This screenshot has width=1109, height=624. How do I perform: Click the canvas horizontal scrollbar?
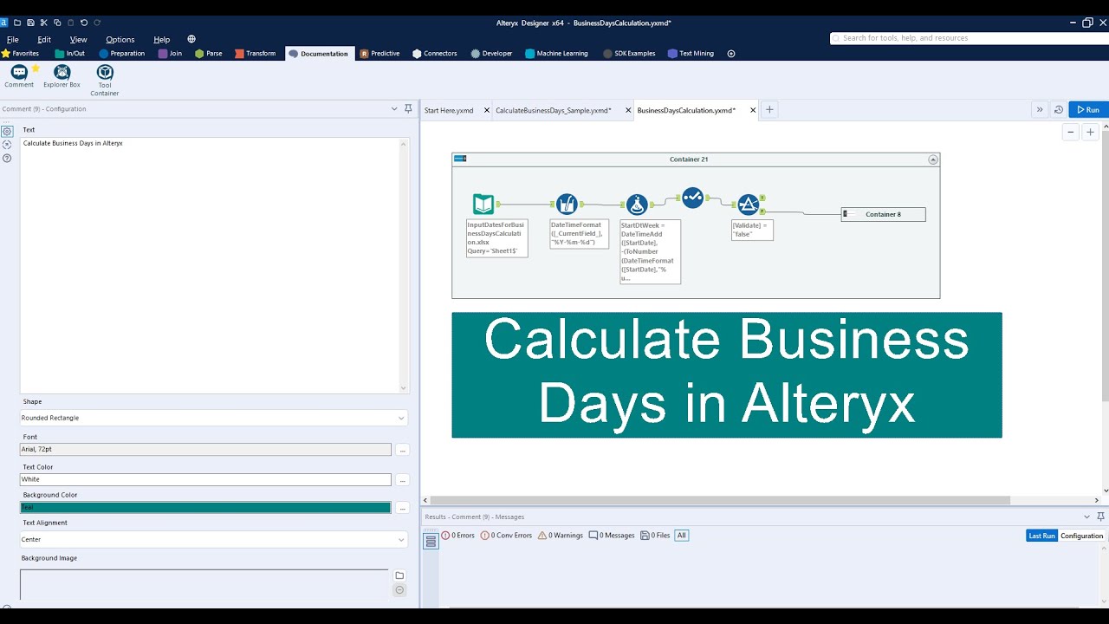[x=720, y=500]
